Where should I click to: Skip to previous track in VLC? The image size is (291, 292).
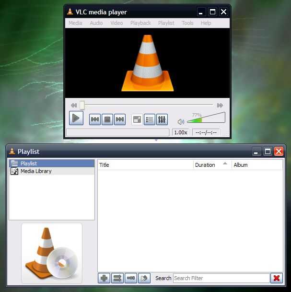tap(95, 119)
